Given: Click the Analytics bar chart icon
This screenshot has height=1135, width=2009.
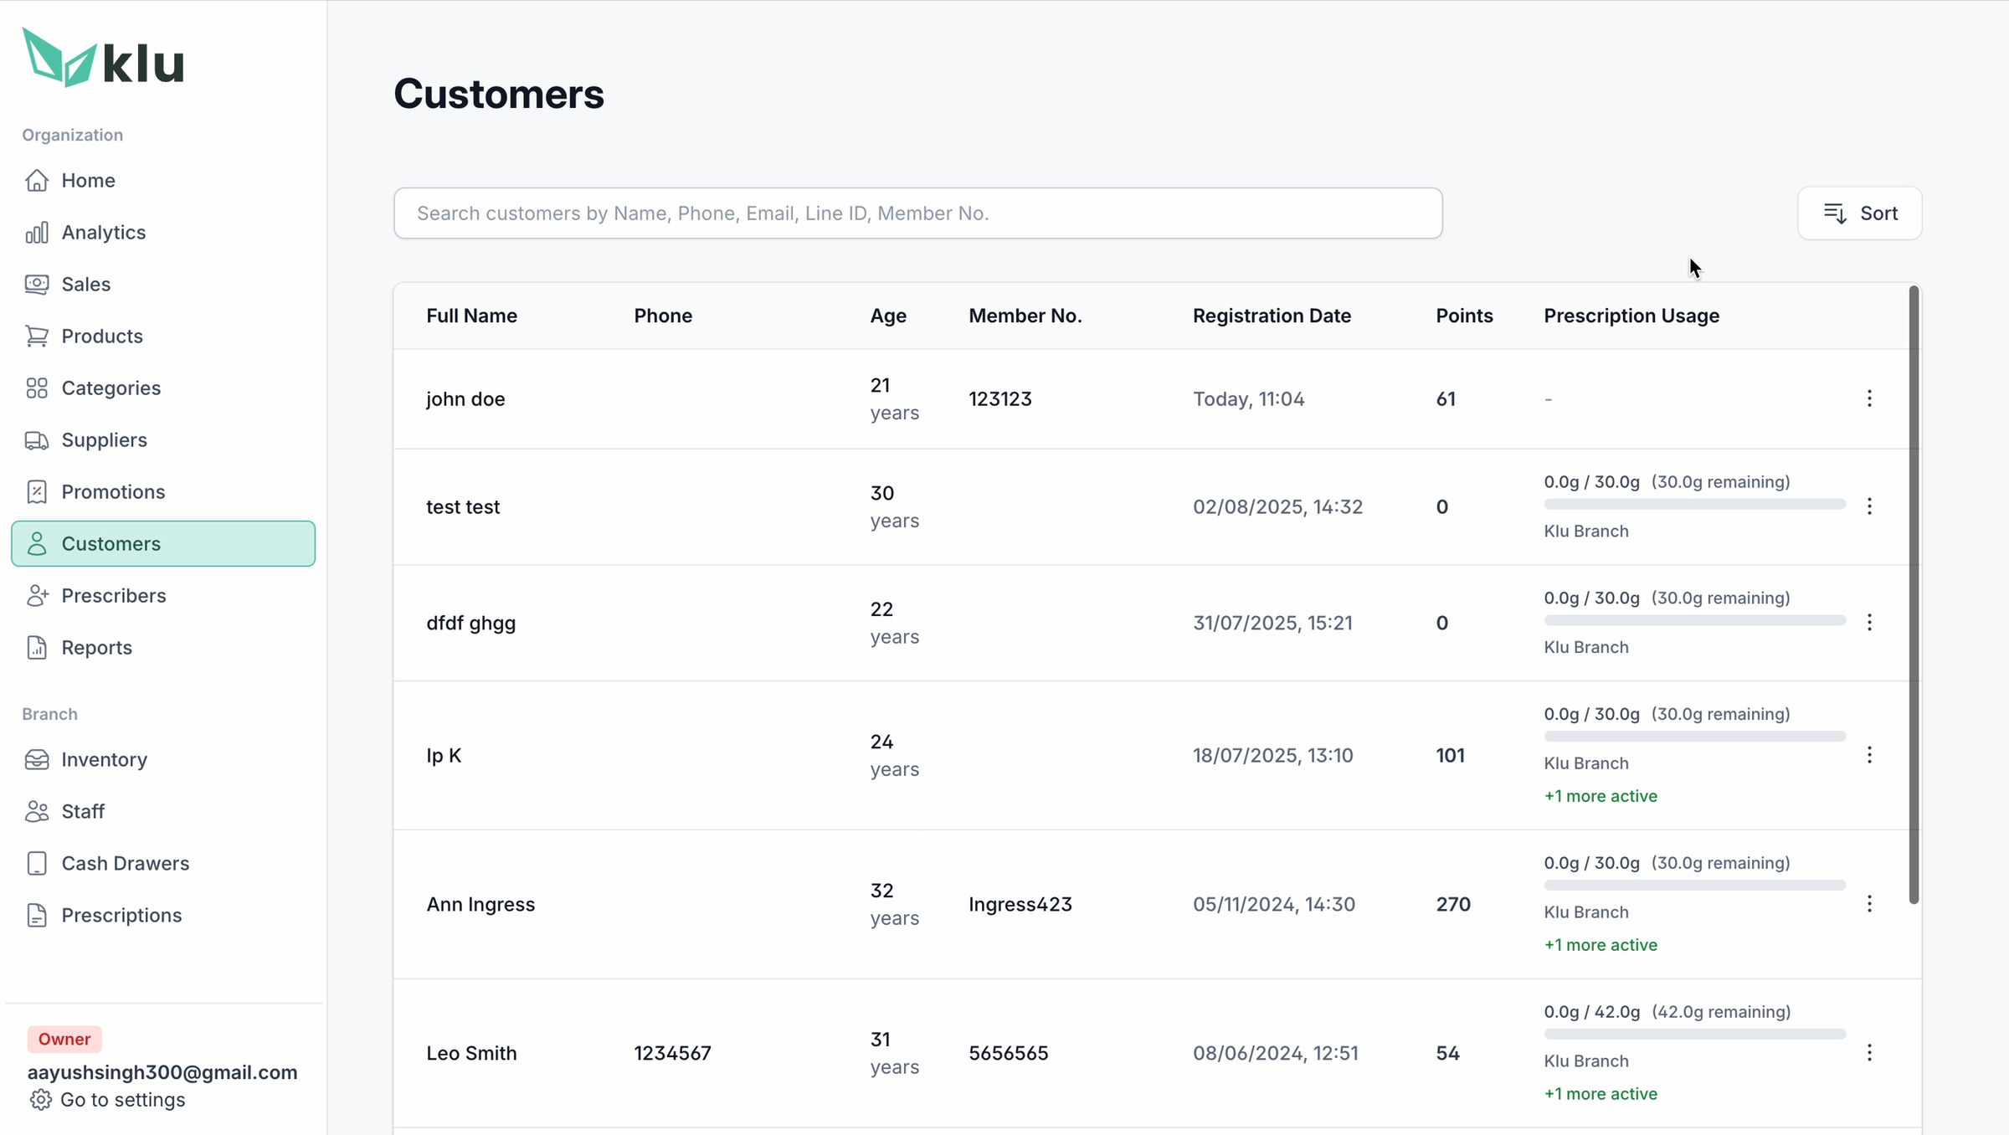Looking at the screenshot, I should click(37, 232).
